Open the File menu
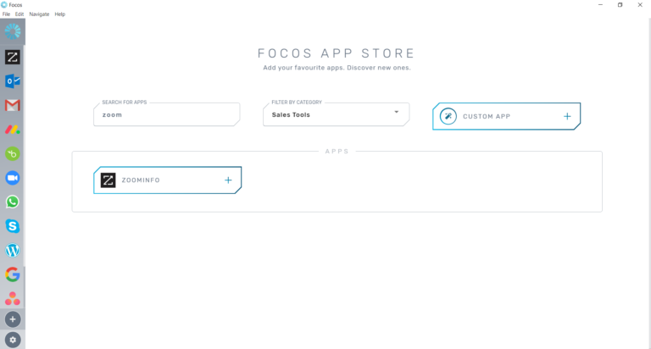 [x=6, y=14]
